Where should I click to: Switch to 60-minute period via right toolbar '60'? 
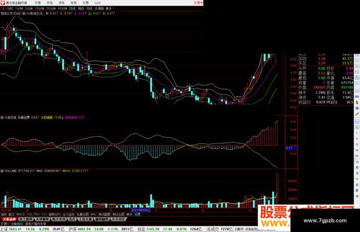(357, 156)
